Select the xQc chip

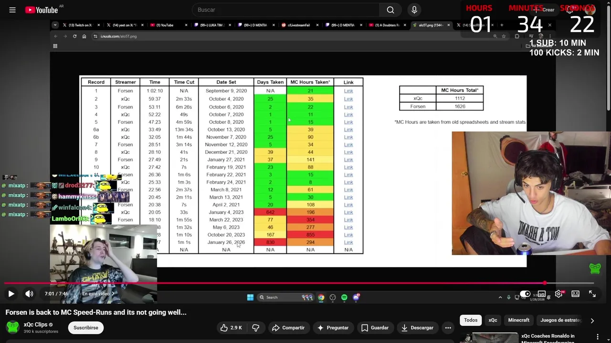tap(493, 320)
